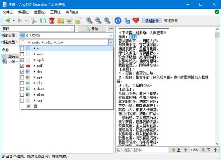221x160 pixels.
Task: Open the back button history dropdown arrow
Action: coord(14,20)
